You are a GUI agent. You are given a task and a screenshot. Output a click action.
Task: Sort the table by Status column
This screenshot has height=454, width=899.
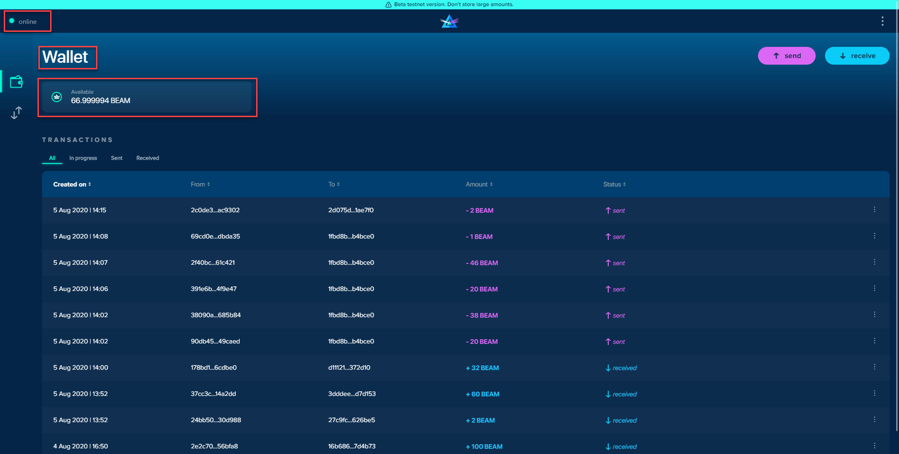click(614, 185)
